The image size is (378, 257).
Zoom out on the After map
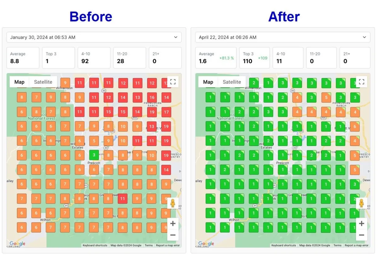(362, 235)
